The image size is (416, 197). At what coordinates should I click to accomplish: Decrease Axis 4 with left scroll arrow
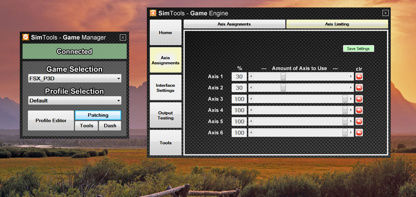251,110
